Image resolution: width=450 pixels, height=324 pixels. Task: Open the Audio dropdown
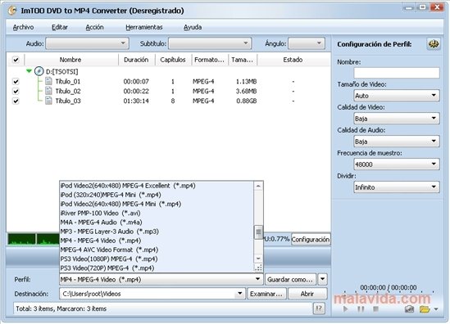click(87, 43)
